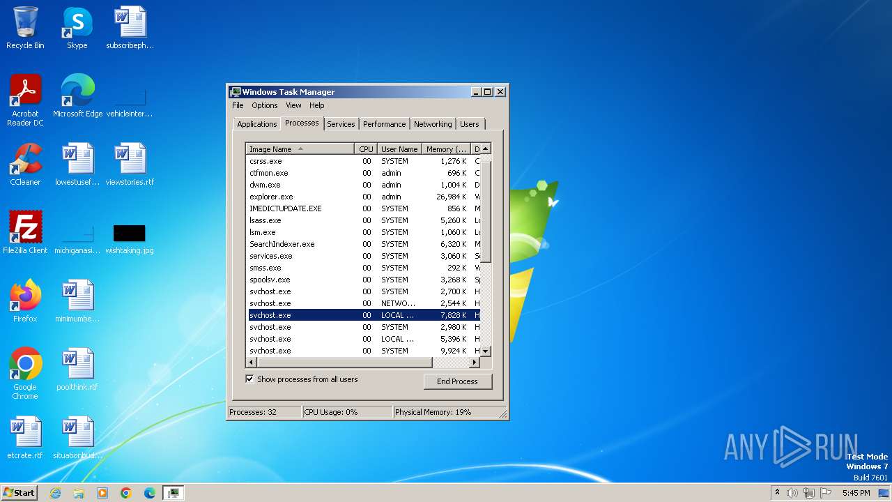Image resolution: width=892 pixels, height=502 pixels.
Task: Click the process list scroll down arrow
Action: pyautogui.click(x=486, y=351)
